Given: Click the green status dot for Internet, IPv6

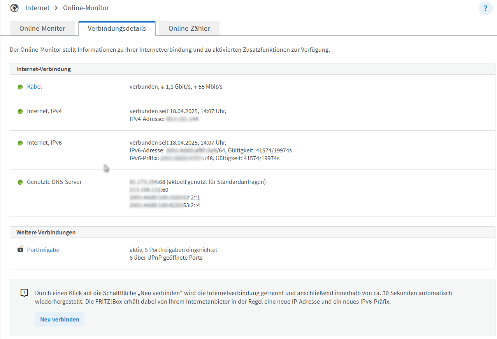Looking at the screenshot, I should click(x=20, y=143).
